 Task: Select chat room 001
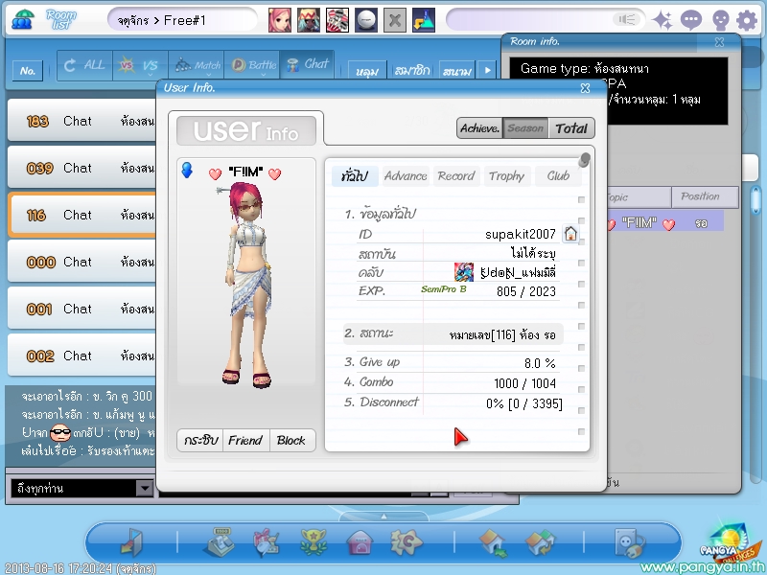click(82, 309)
